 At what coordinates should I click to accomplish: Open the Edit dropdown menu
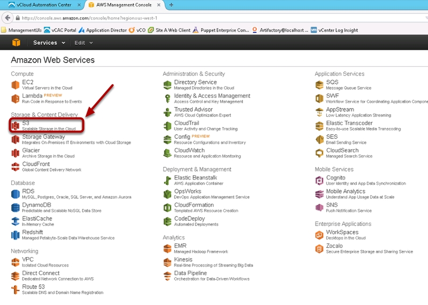point(83,43)
